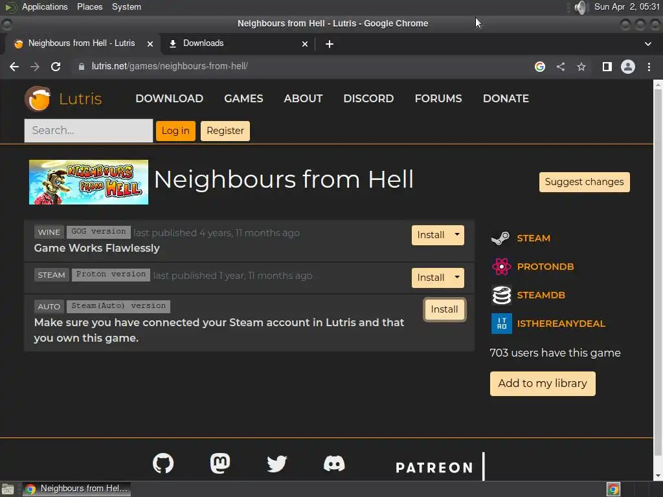
Task: Switch to the Downloads tab
Action: 238,44
